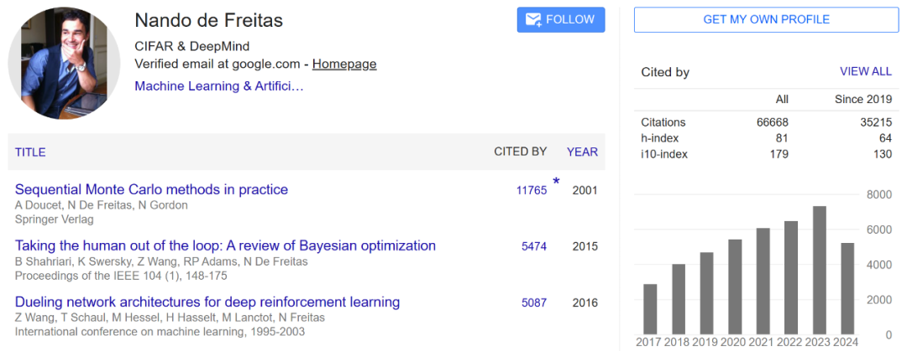The image size is (907, 351).
Task: Click the 2020 bar in citations chart
Action: tap(735, 286)
